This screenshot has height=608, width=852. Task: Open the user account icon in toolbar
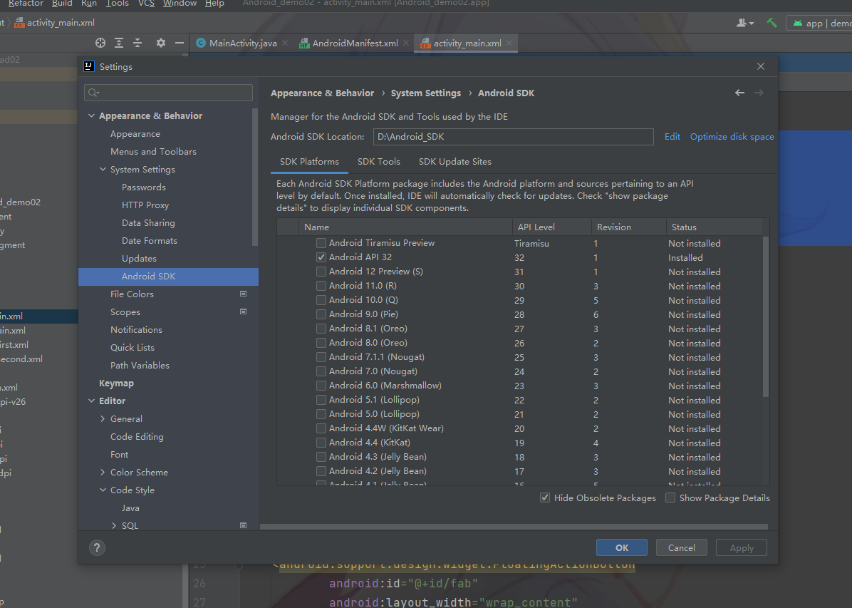click(x=745, y=23)
